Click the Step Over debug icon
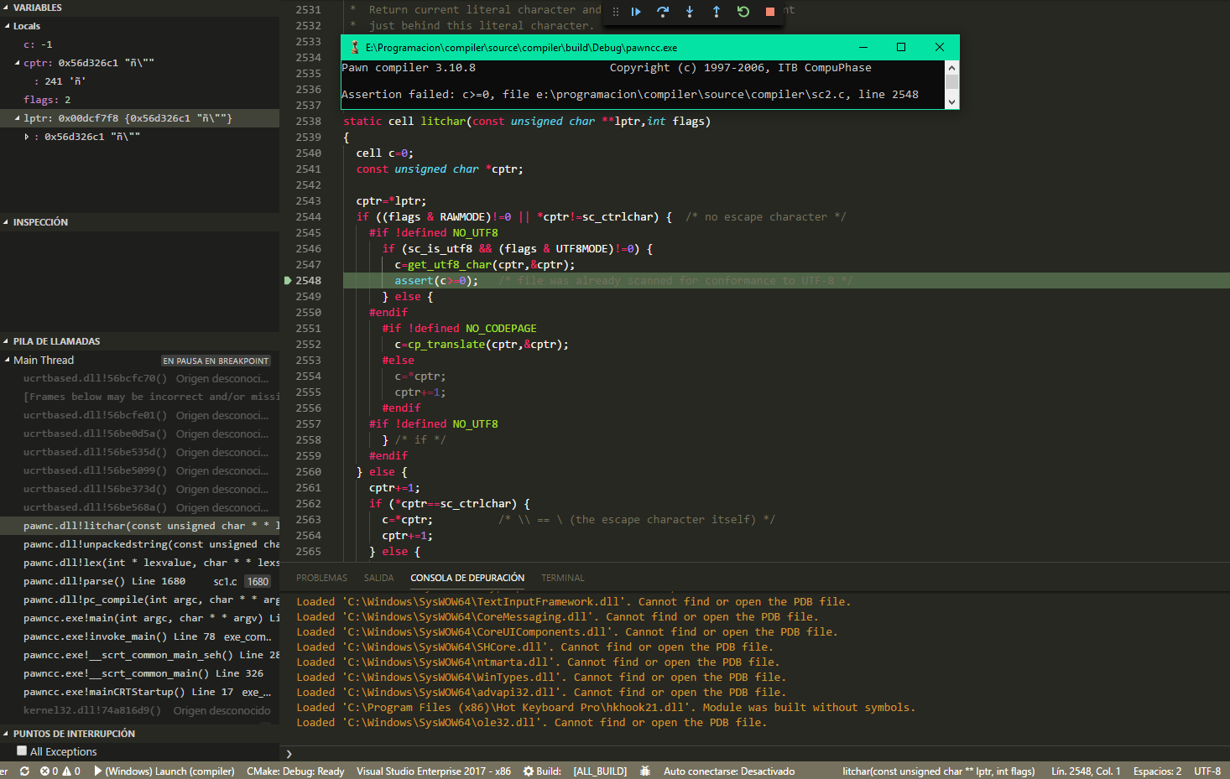This screenshot has height=779, width=1230. (x=663, y=12)
